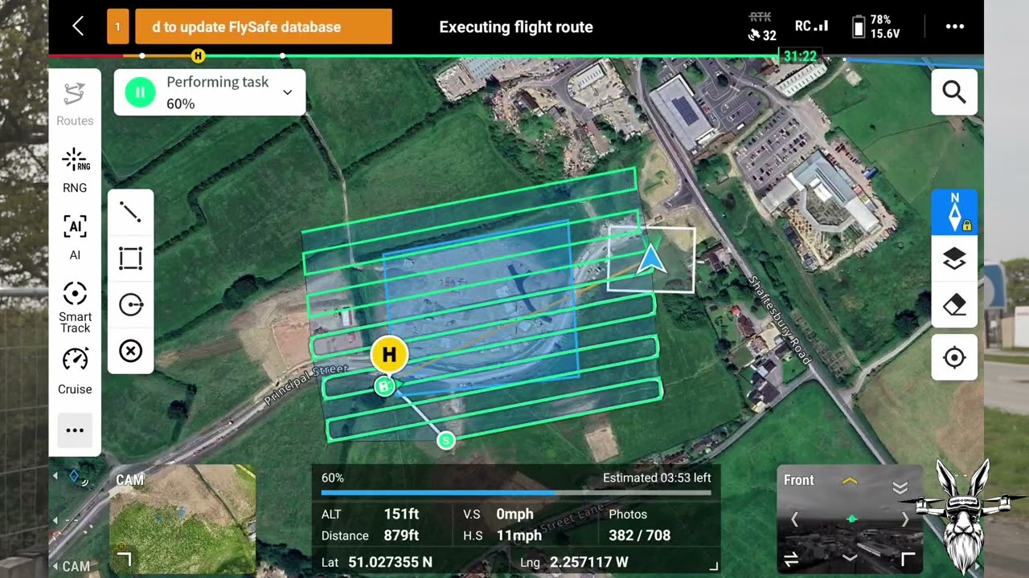Open the three-dot settings menu
The height and width of the screenshot is (578, 1029).
954,26
